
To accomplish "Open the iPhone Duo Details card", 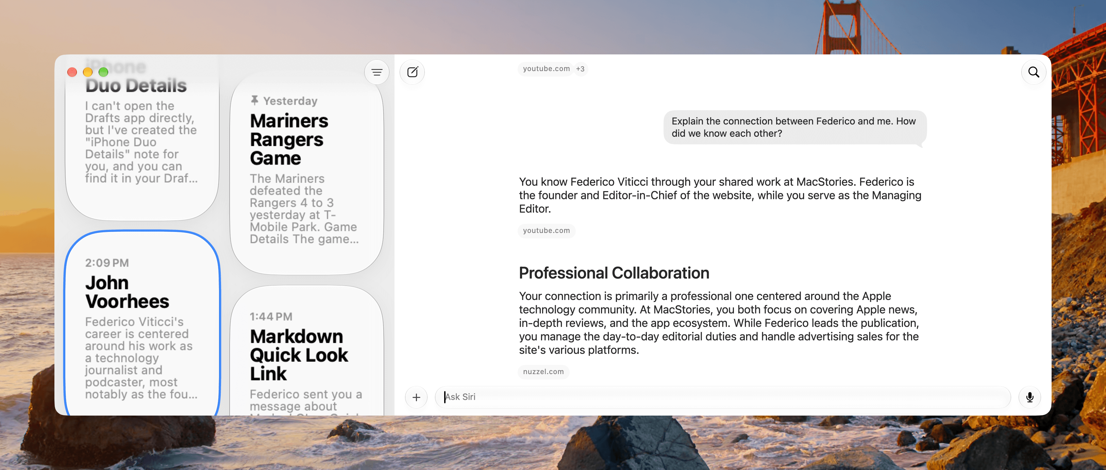I will click(x=142, y=137).
